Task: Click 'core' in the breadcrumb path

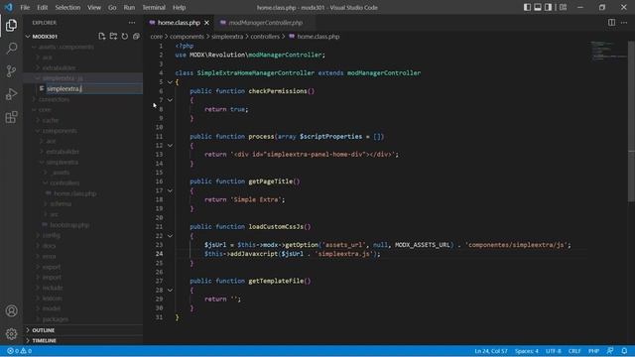Action: point(157,37)
